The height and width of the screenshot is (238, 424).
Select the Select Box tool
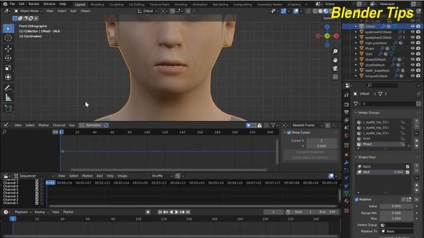[8, 28]
